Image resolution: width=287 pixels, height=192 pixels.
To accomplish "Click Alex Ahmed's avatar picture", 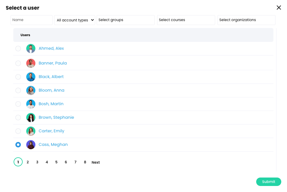I will tap(31, 49).
